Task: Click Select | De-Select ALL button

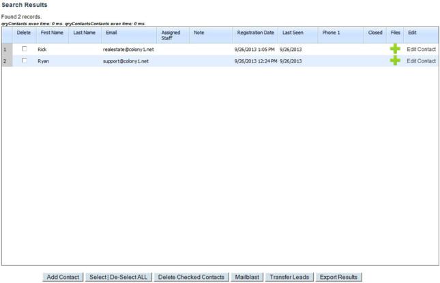Action: click(x=118, y=277)
